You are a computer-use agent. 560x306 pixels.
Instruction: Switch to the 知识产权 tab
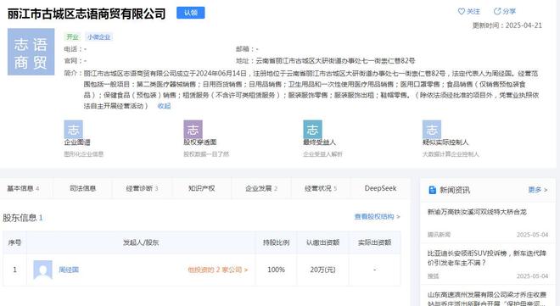tap(201, 188)
